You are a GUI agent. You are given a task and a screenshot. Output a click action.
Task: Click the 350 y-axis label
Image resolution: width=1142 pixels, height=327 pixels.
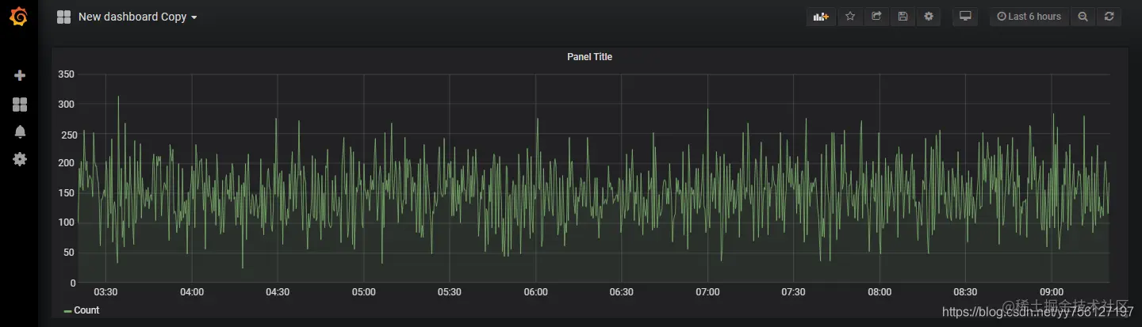coord(67,74)
